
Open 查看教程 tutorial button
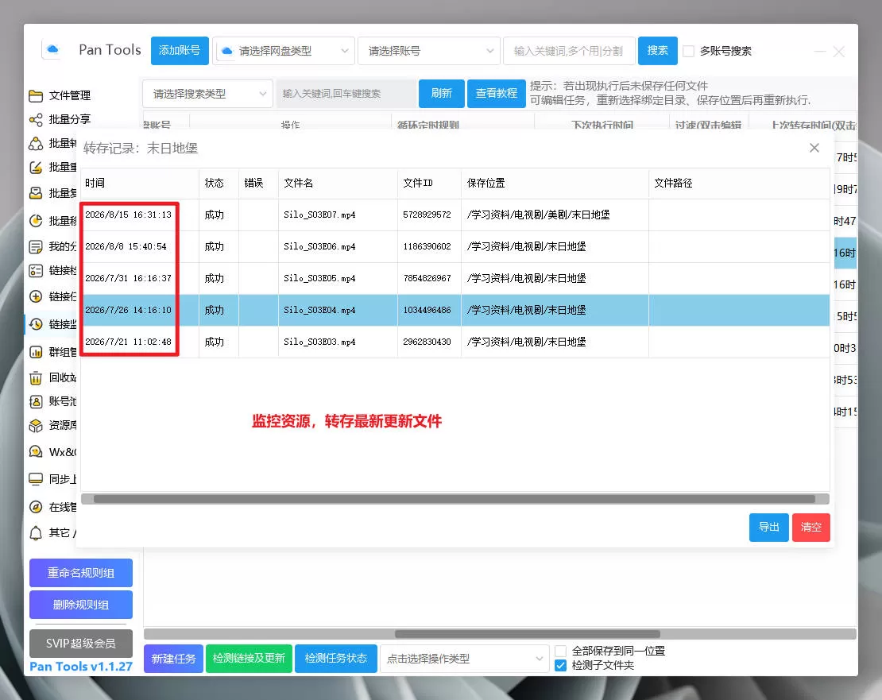pyautogui.click(x=496, y=93)
